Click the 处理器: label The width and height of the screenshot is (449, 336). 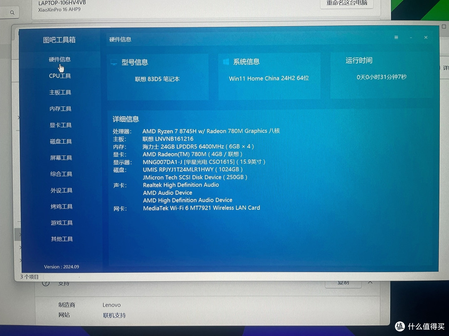(122, 132)
